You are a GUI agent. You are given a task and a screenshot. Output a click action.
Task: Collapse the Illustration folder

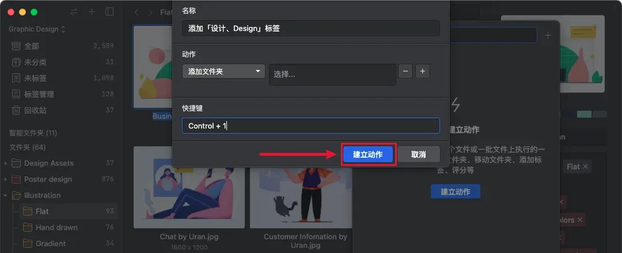[5, 195]
